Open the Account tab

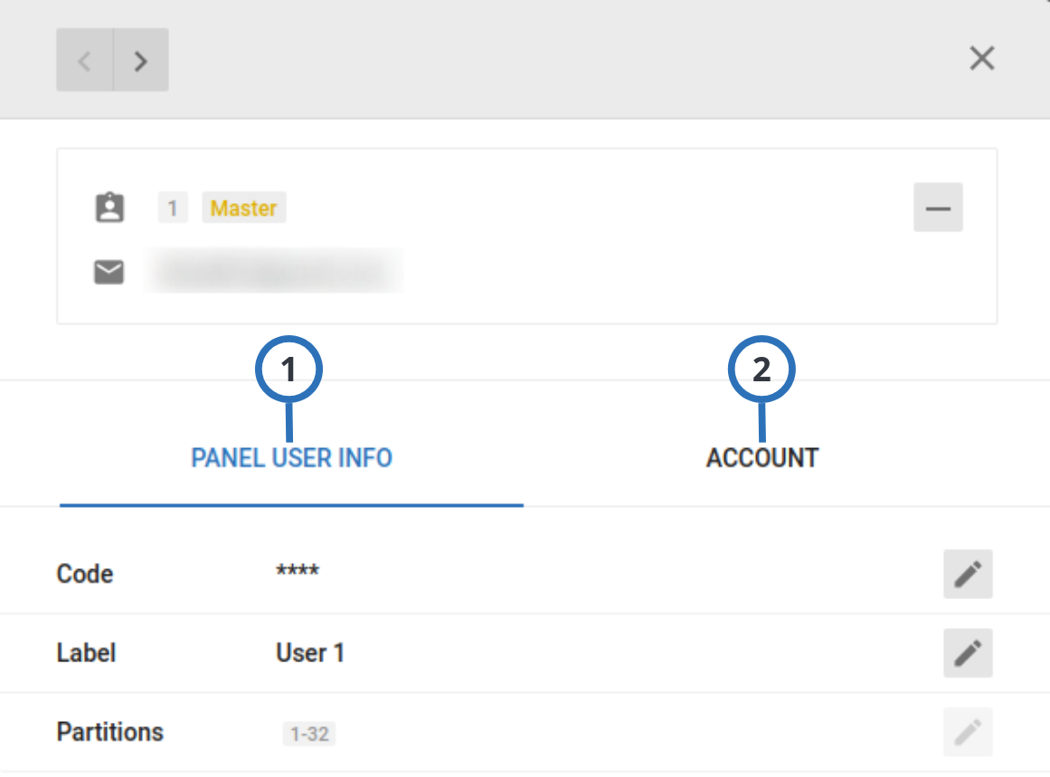click(761, 458)
